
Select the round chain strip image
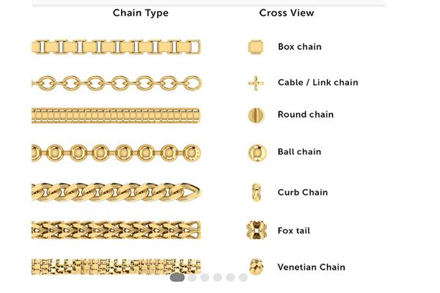pos(116,116)
